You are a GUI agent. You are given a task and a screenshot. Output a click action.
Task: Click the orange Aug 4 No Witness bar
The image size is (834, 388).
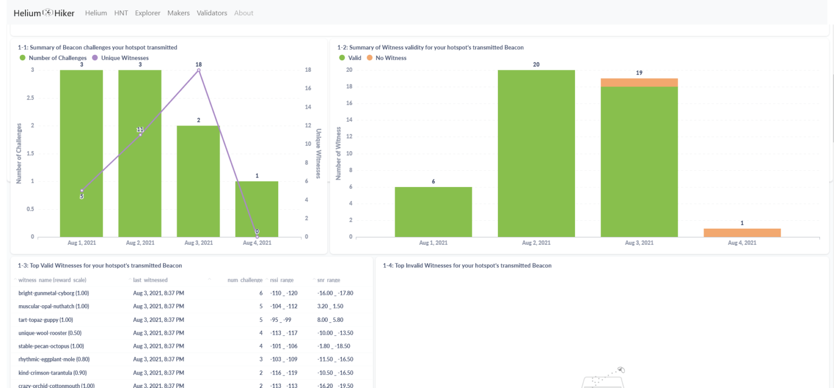click(x=742, y=233)
